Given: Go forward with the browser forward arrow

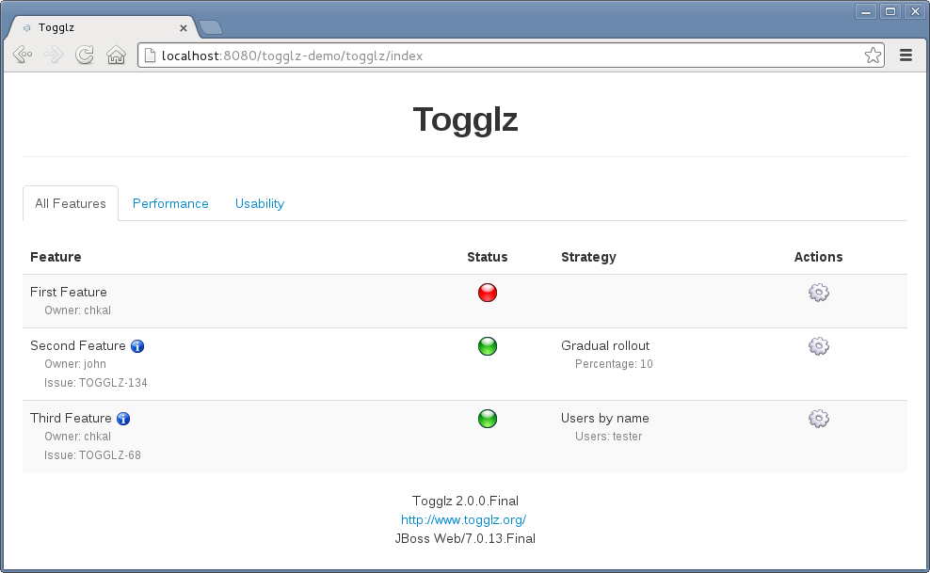Looking at the screenshot, I should pos(54,56).
